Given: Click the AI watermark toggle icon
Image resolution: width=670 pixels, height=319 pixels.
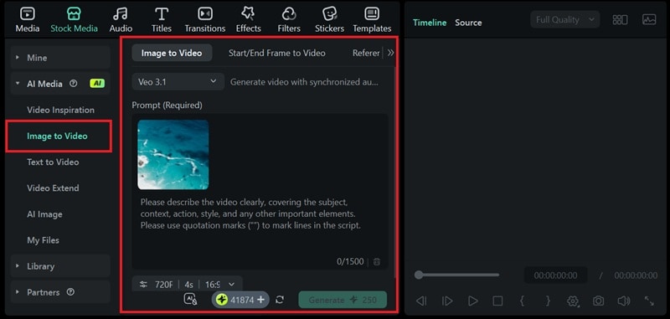Looking at the screenshot, I should point(191,299).
